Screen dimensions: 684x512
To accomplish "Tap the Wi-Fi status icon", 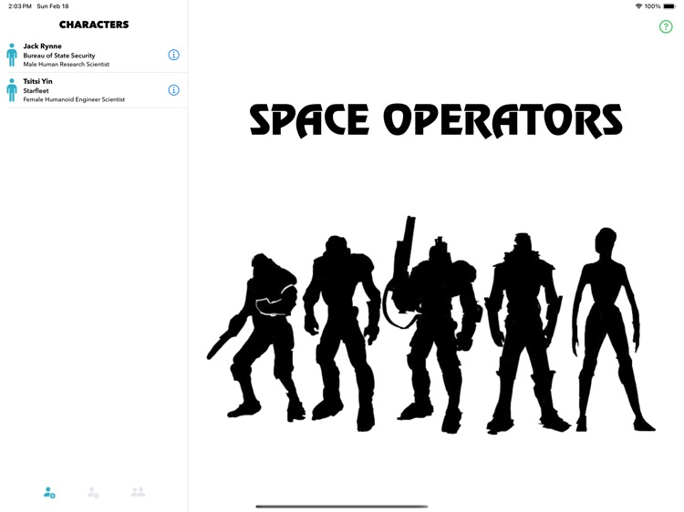I will 638,6.
